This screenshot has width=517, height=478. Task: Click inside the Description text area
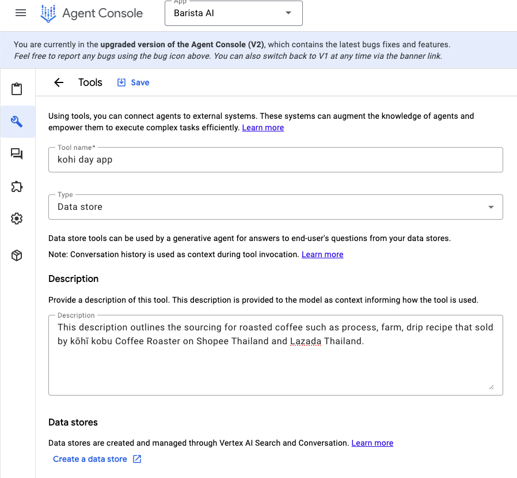click(x=276, y=355)
